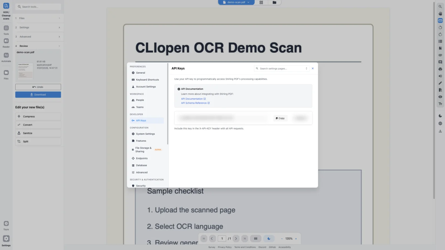Screen dimensions: 445x250
Task: Launch Tours from the left rail
Action: (6, 224)
